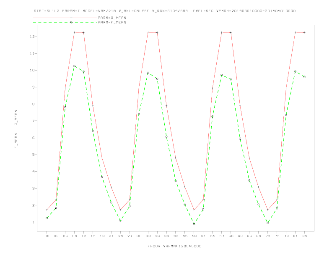
Task: Click x-axis forecast hour label 75
Action: (277, 236)
